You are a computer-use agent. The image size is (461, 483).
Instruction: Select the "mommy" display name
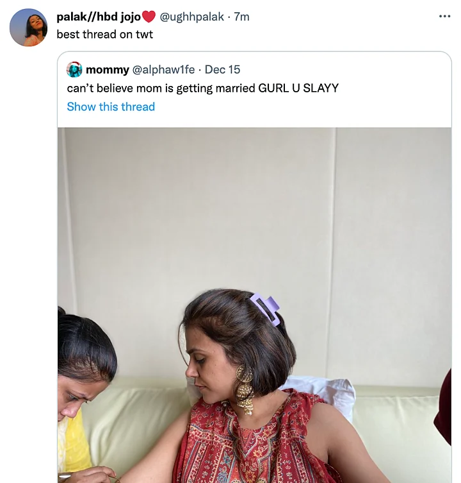(x=107, y=69)
